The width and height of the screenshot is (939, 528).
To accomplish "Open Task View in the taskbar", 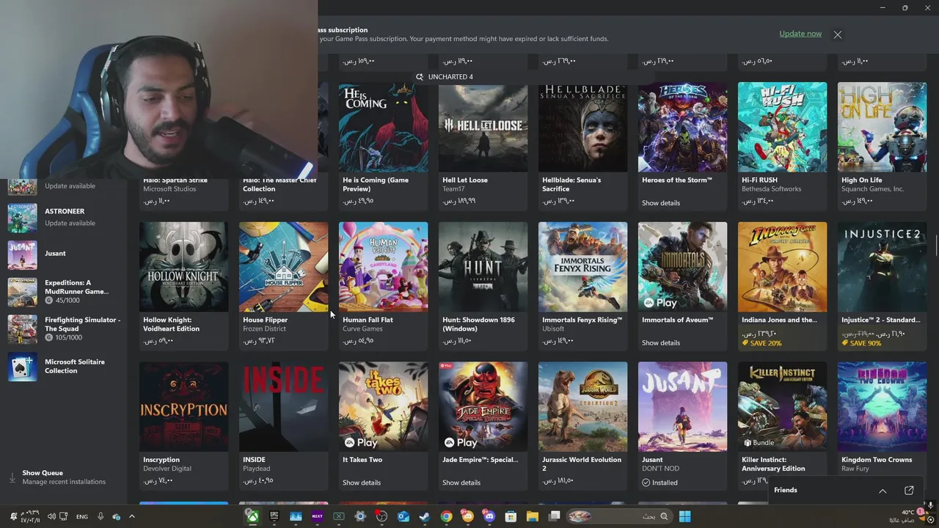I will pyautogui.click(x=555, y=516).
